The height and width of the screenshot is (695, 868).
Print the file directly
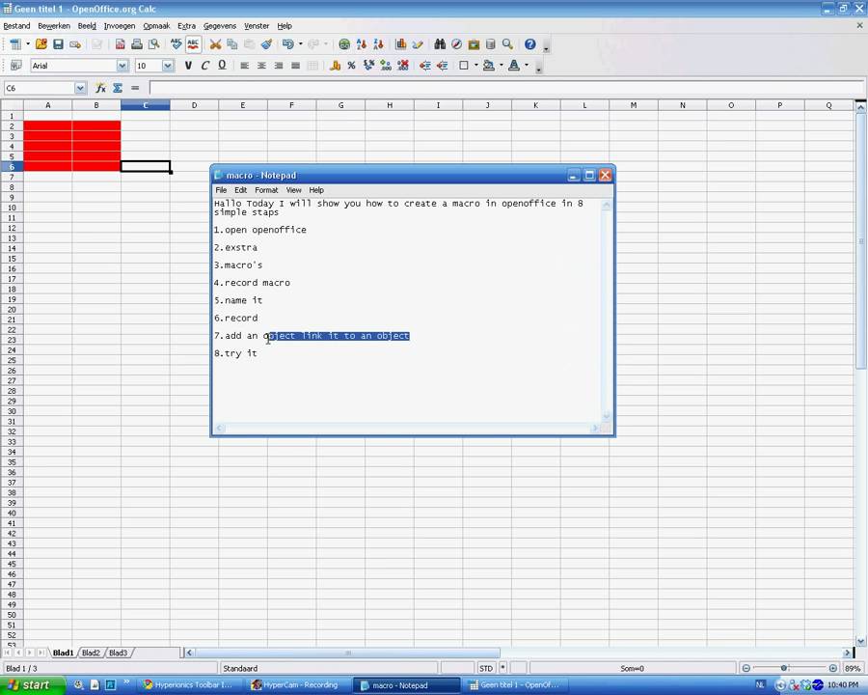coord(137,44)
